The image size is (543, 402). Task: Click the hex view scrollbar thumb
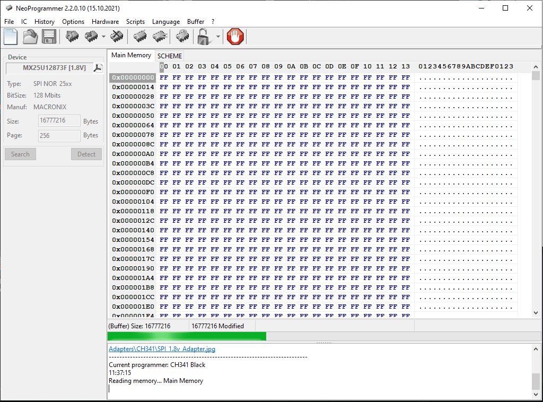pos(536,75)
